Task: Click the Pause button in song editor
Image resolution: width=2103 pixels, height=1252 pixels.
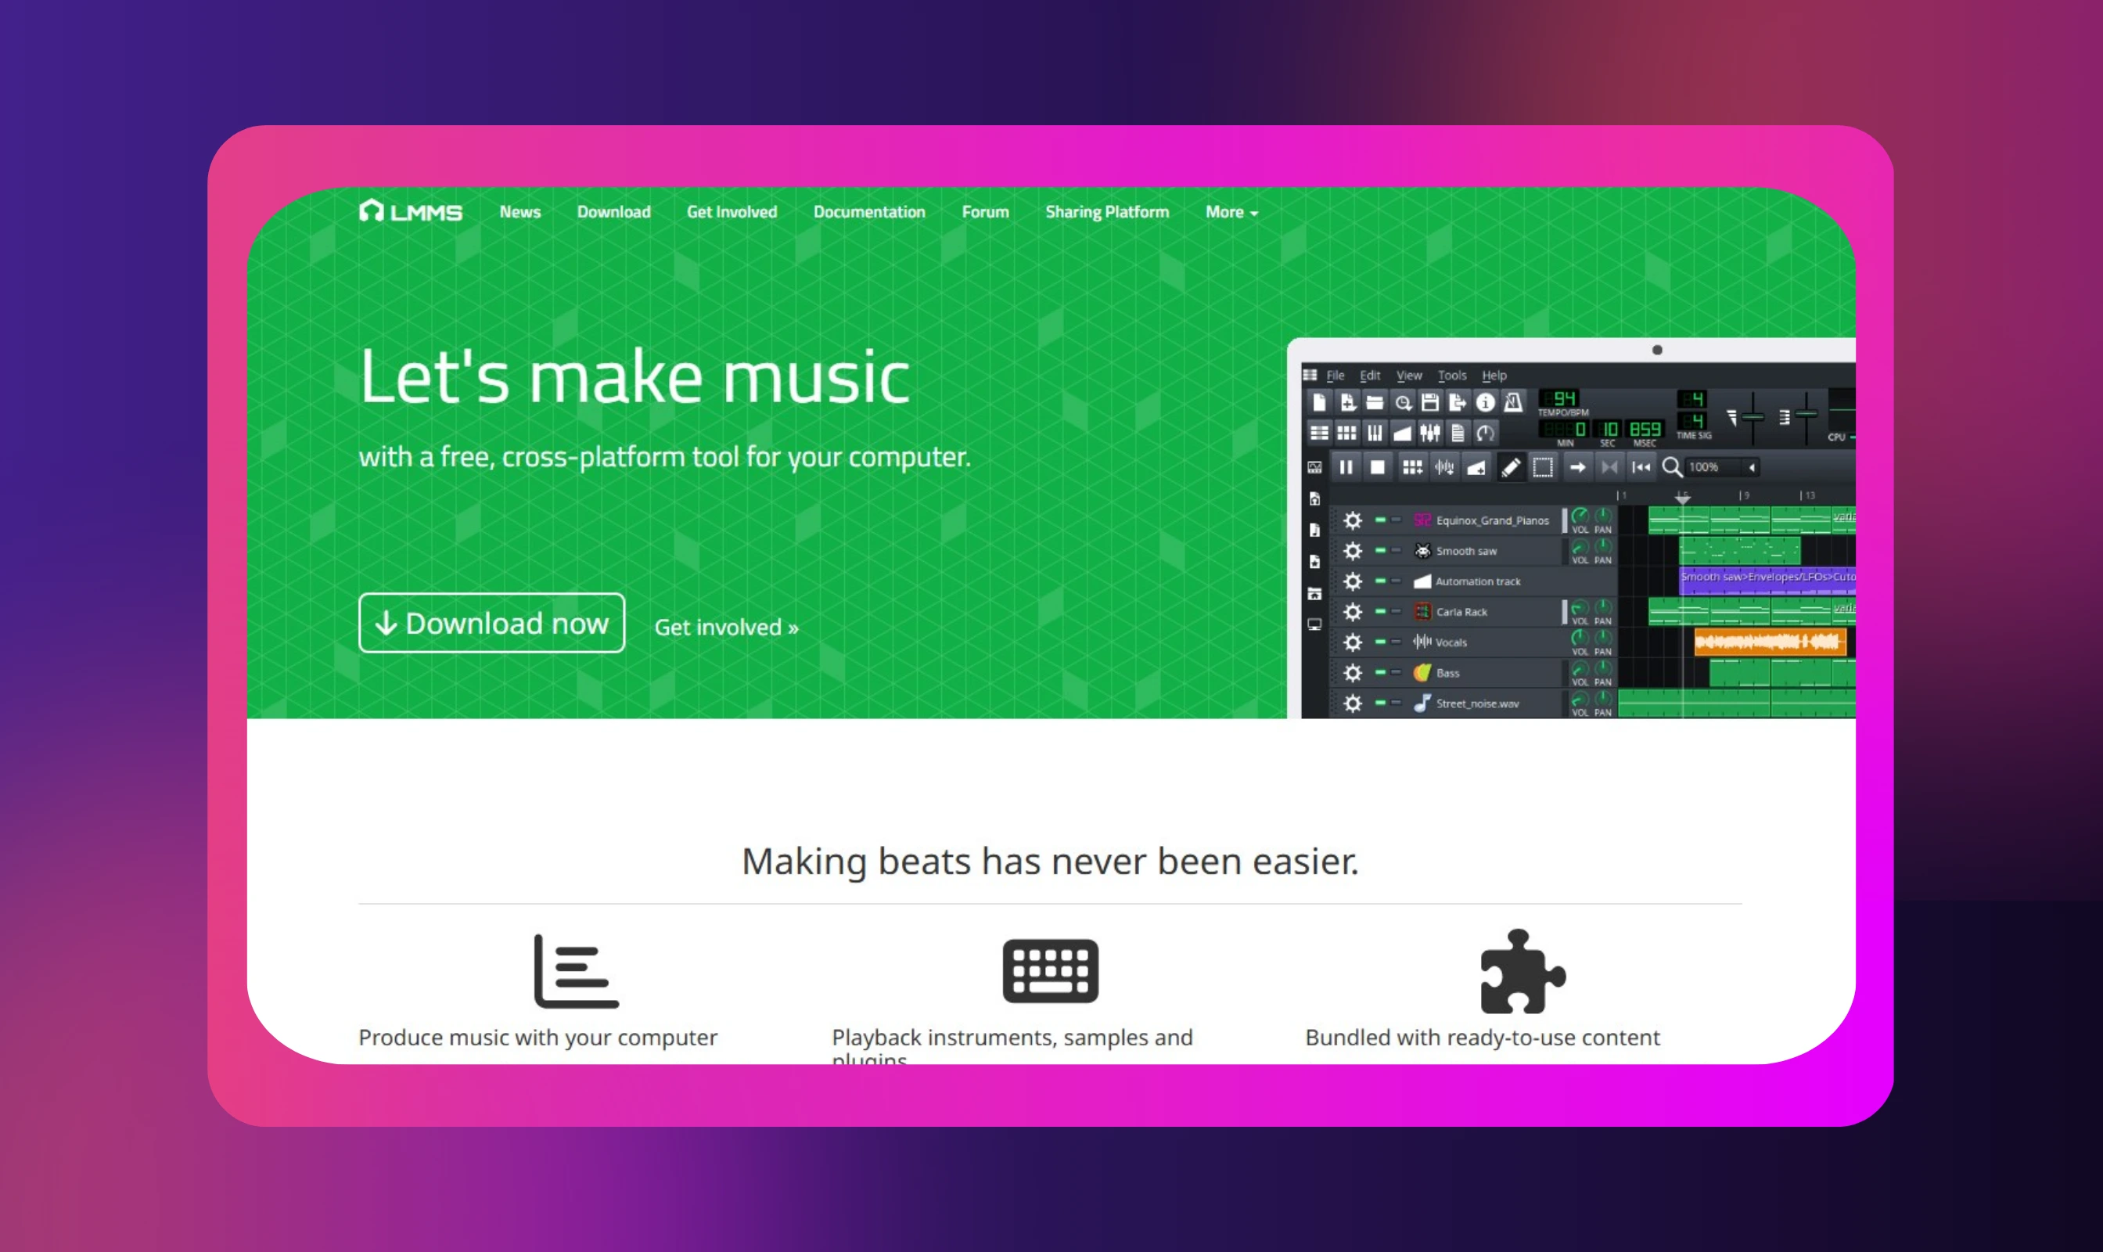Action: 1346,467
